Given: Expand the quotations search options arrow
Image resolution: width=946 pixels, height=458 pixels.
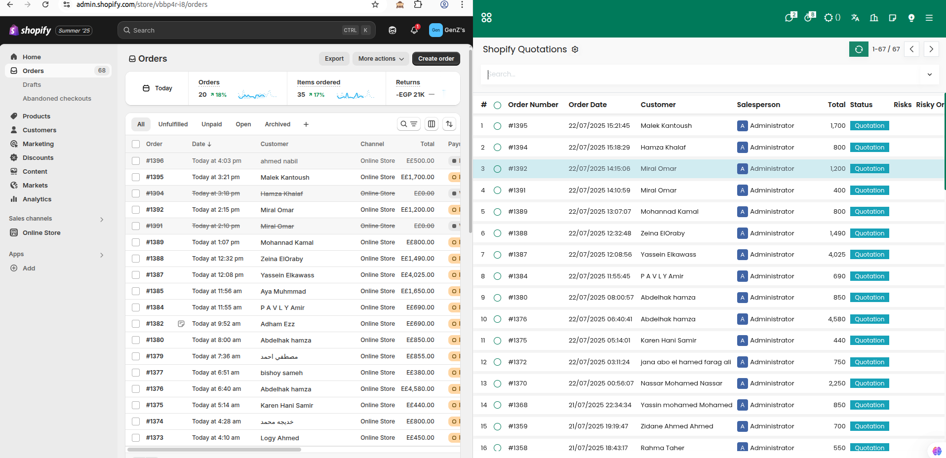Looking at the screenshot, I should [x=929, y=75].
